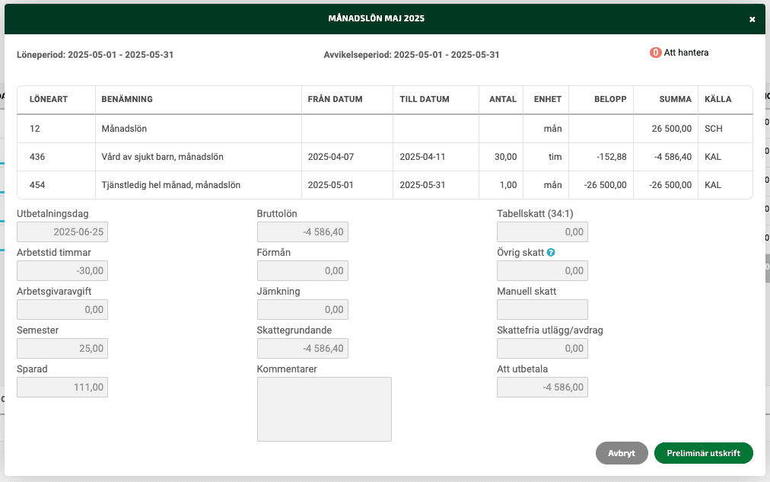Click the Sparad field showing 111,00
This screenshot has width=770, height=482.
click(x=62, y=387)
